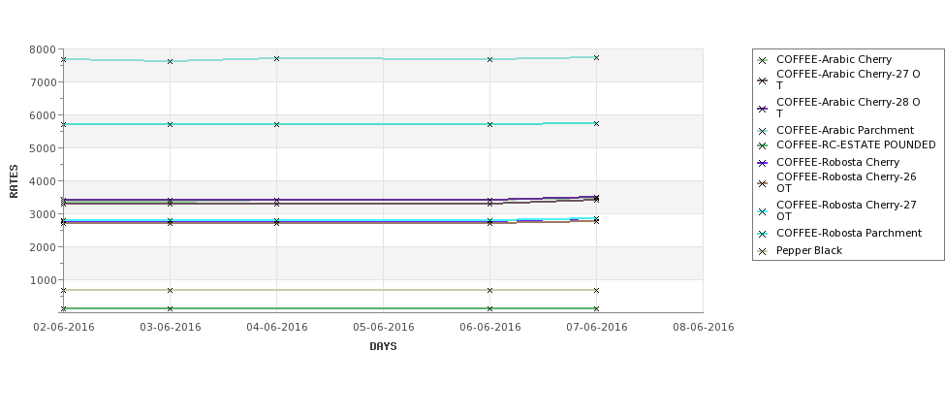945x416 pixels.
Task: Click the top line's data point at 07-06-2016
Action: [596, 58]
